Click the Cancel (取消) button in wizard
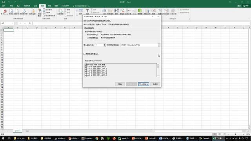 click(120, 84)
